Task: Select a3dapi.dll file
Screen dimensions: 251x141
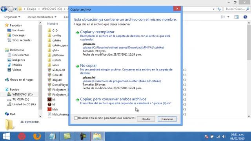Action: pos(58,70)
